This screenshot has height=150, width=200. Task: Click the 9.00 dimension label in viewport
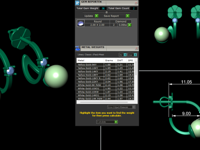coord(186,114)
